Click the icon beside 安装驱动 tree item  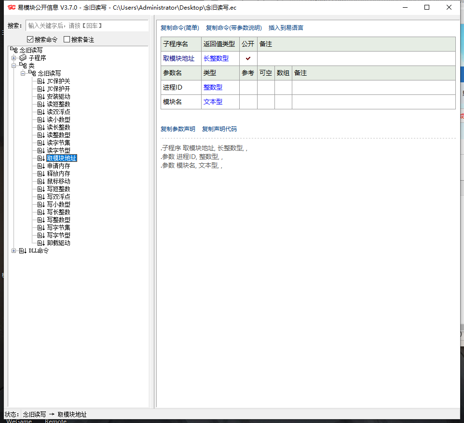coord(41,96)
